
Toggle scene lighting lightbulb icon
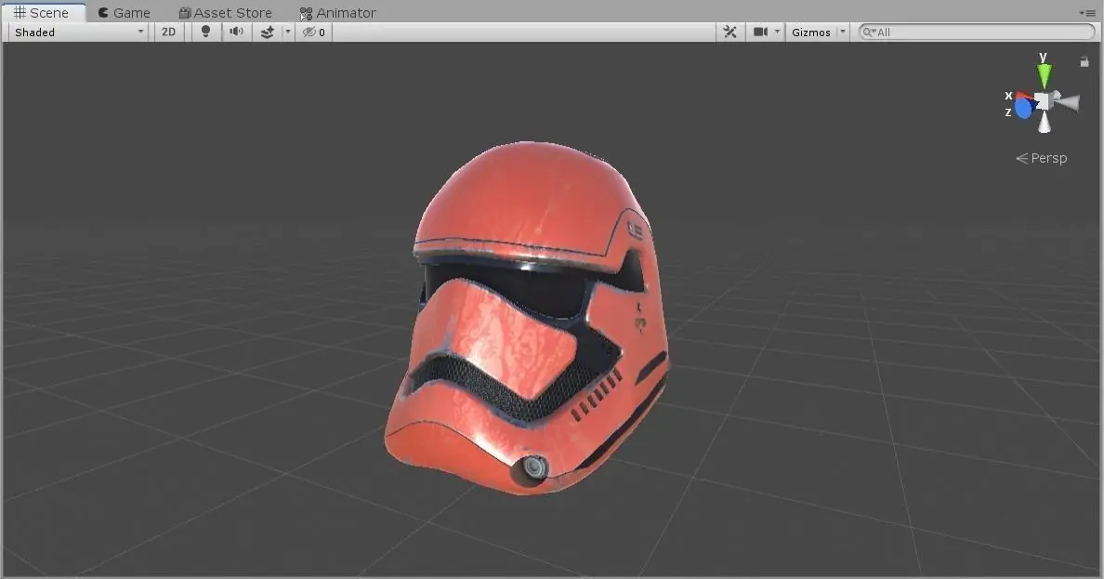205,32
